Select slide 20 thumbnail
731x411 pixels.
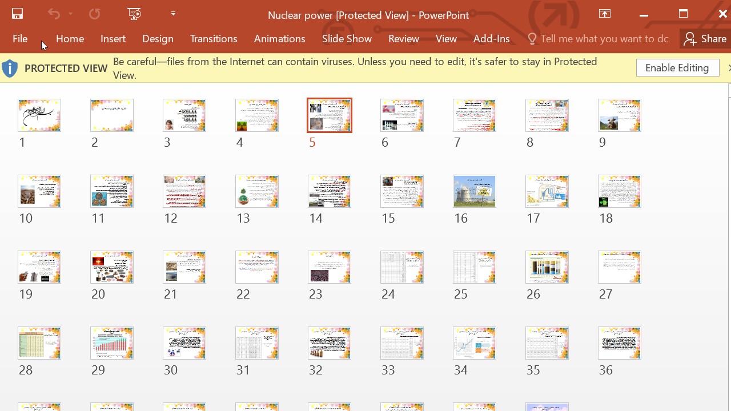(112, 267)
